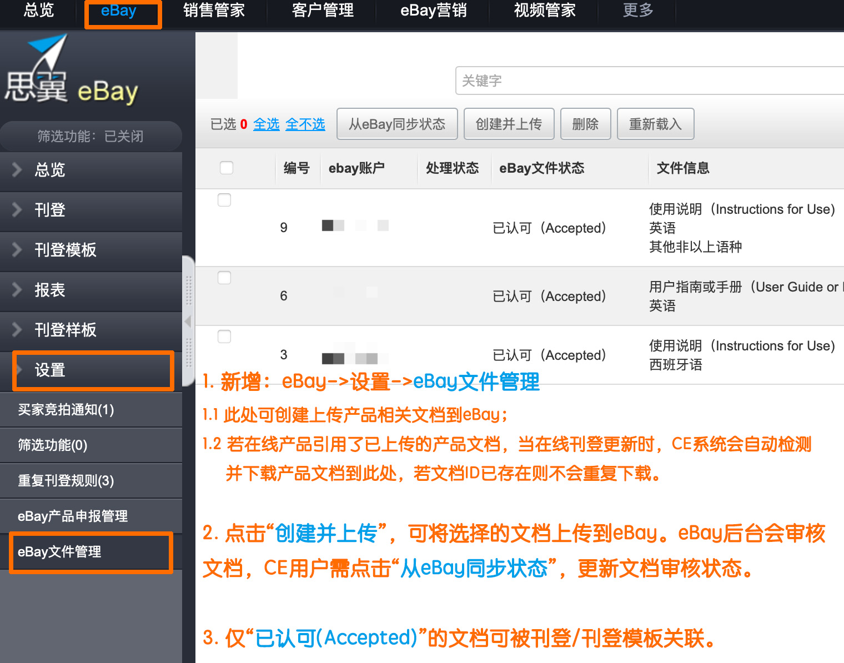This screenshot has width=844, height=663.
Task: Collapse the sidebar using the splitter arrow
Action: (188, 321)
